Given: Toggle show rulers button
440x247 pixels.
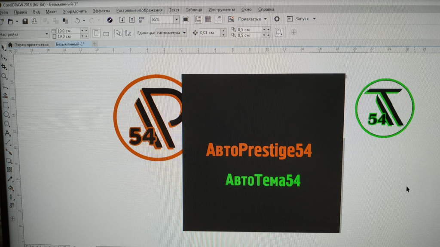Looking at the screenshot, I should tap(198, 19).
